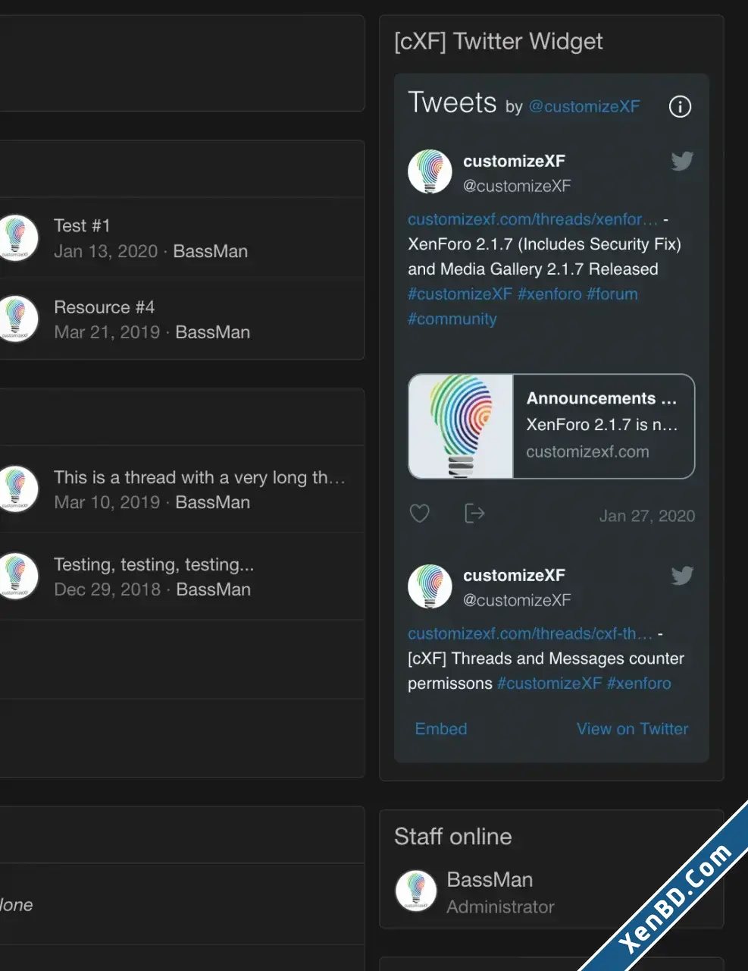This screenshot has height=971, width=748.
Task: Click the Jan 13, 2020 date
Action: pyautogui.click(x=106, y=251)
